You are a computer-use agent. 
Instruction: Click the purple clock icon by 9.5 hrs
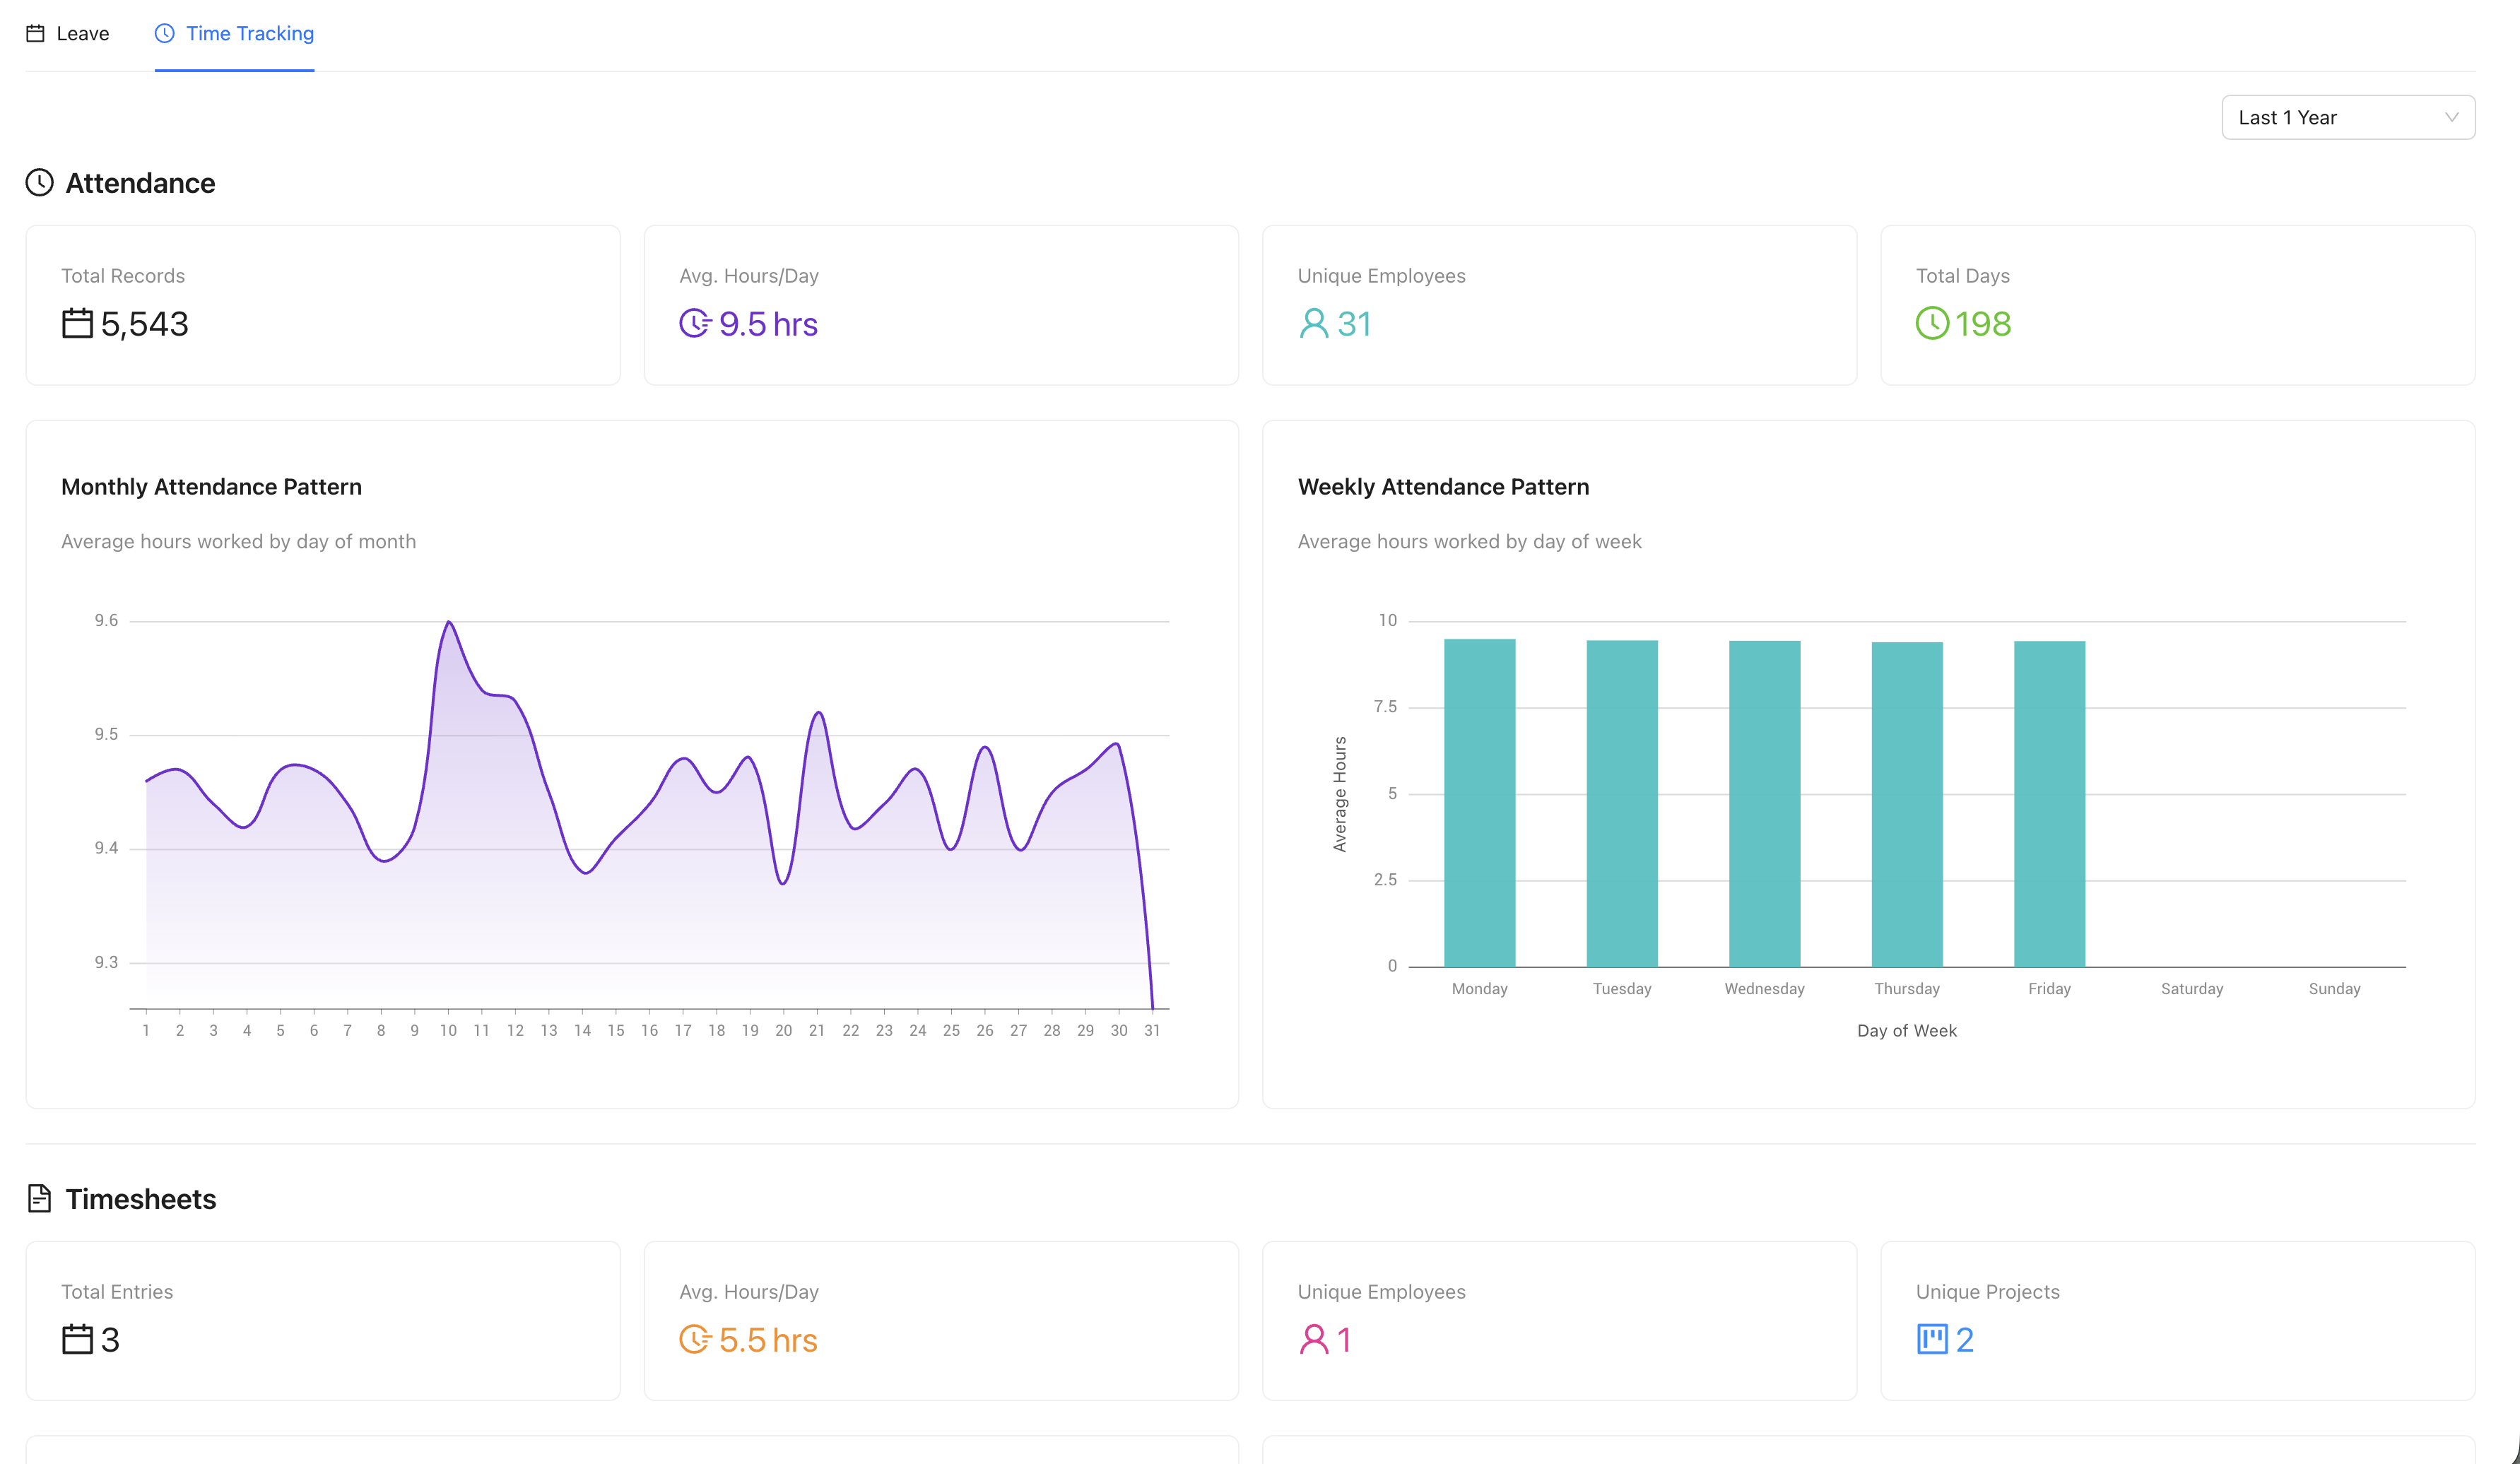[695, 324]
